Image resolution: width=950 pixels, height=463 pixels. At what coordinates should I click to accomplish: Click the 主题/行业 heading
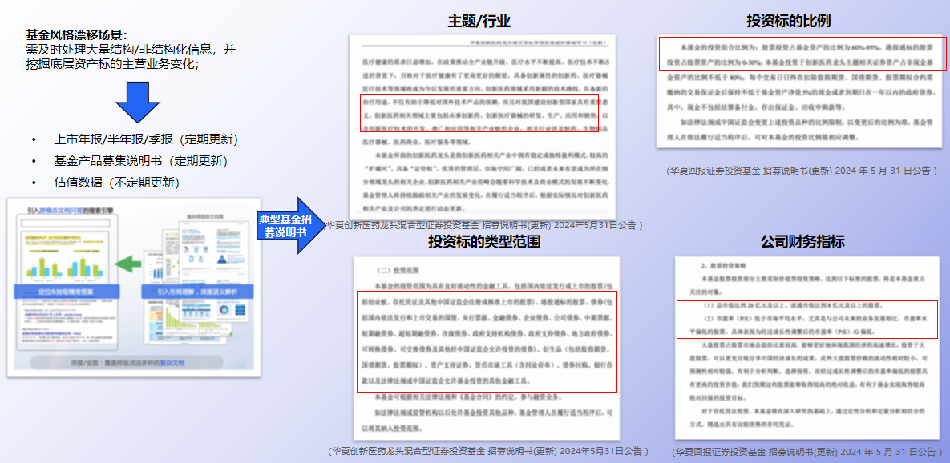[479, 21]
